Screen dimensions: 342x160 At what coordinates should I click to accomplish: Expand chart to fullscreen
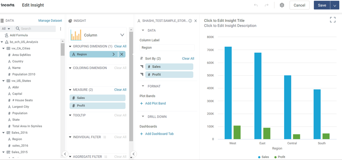click(x=332, y=20)
